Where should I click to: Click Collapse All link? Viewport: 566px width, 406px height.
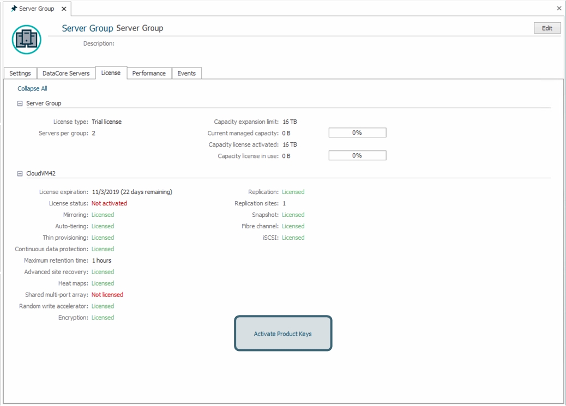point(32,89)
